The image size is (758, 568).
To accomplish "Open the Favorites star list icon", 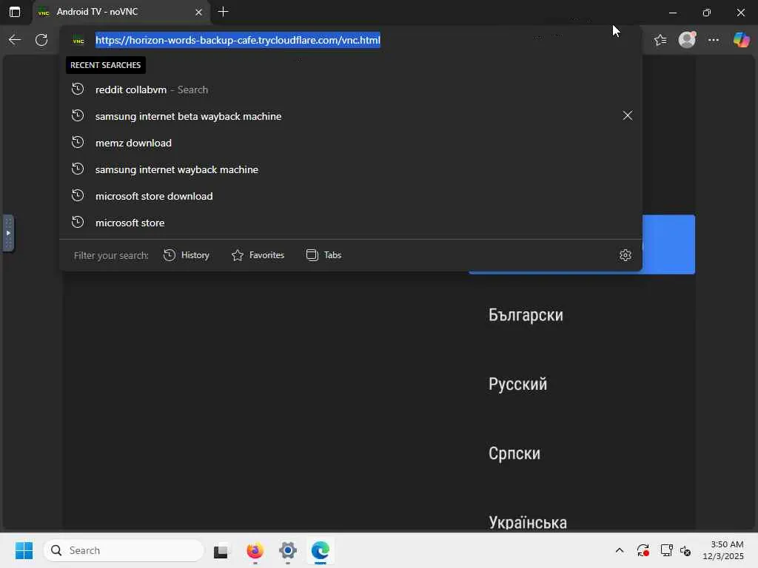I will (660, 40).
